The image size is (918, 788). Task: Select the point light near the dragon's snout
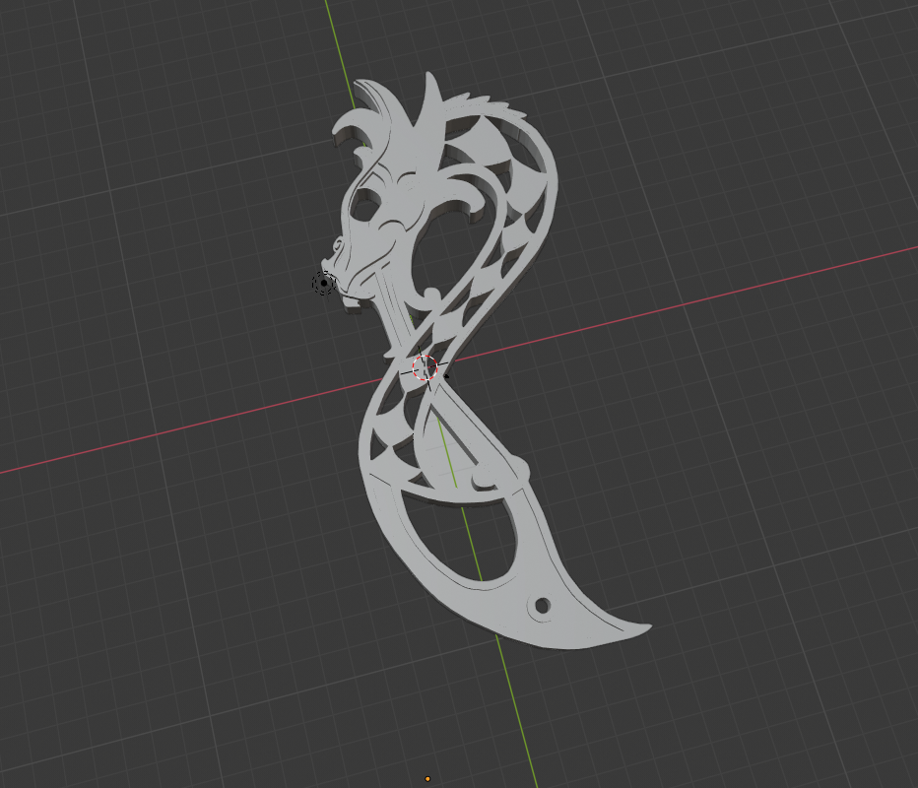tap(323, 283)
